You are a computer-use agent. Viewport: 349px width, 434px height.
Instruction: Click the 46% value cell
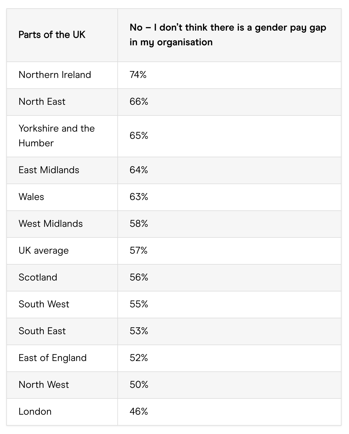pyautogui.click(x=139, y=411)
